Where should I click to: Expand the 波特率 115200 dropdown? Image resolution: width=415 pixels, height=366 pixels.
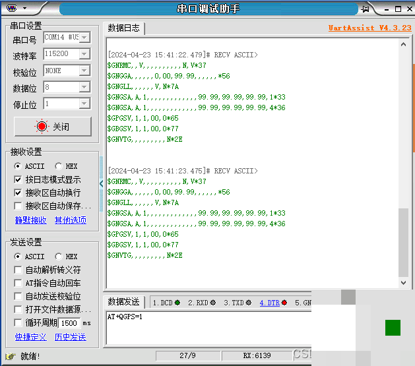click(x=84, y=54)
